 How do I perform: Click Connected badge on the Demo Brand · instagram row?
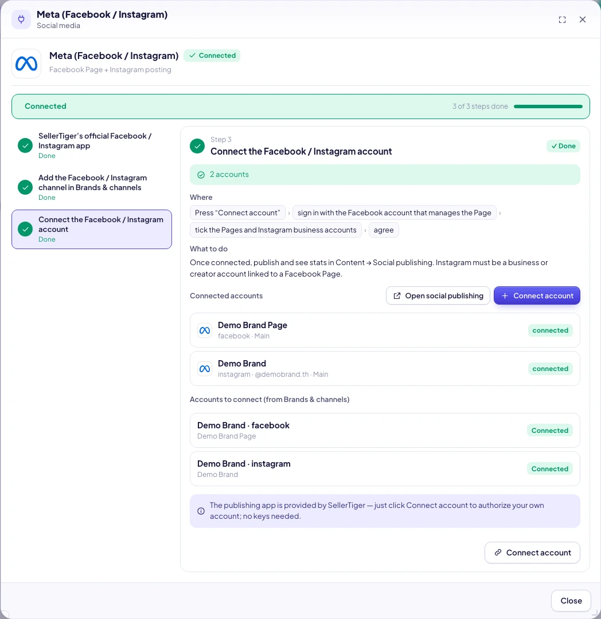(x=549, y=468)
